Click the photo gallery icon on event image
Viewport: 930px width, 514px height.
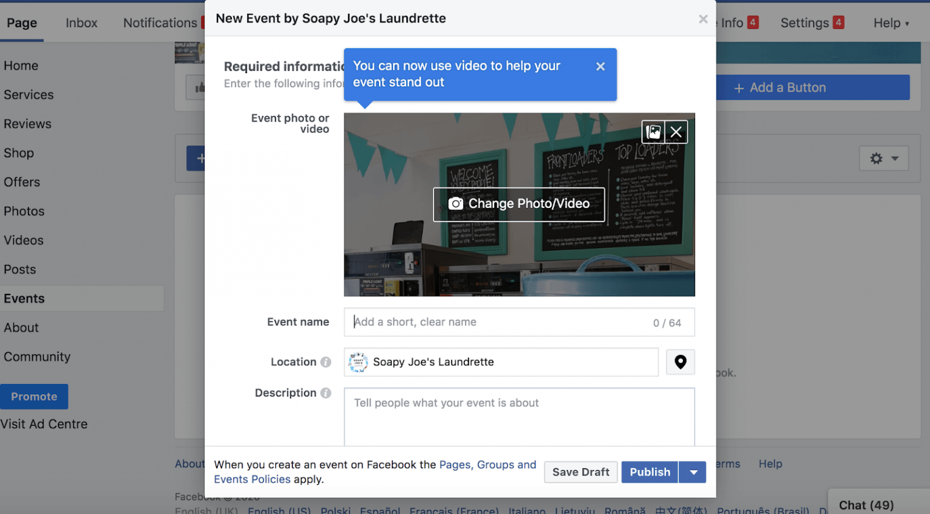click(x=653, y=132)
